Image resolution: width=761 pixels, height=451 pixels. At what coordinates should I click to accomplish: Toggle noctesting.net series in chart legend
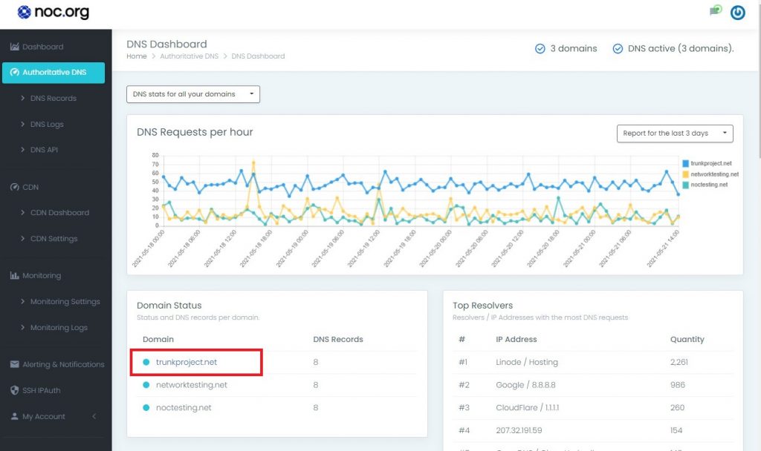coord(705,185)
